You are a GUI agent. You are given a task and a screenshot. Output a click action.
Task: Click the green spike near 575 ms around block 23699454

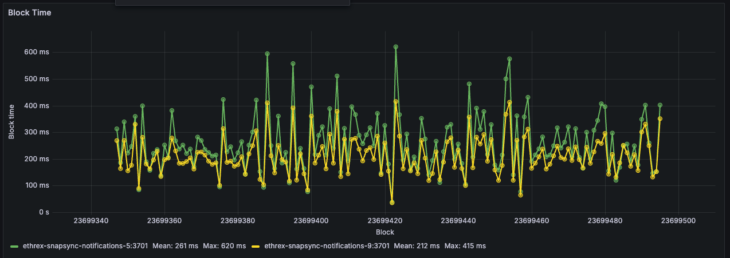coord(509,59)
